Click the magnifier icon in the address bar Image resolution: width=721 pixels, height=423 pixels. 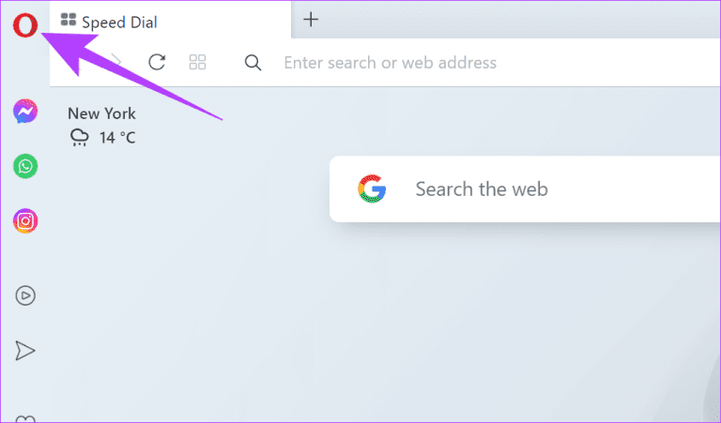[x=253, y=63]
